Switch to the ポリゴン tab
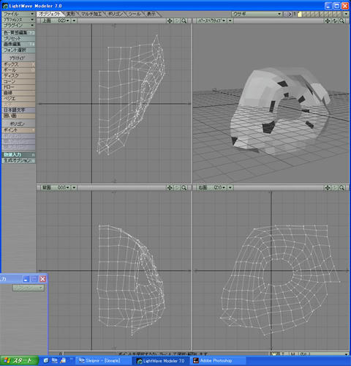The width and height of the screenshot is (351, 366). click(x=116, y=14)
